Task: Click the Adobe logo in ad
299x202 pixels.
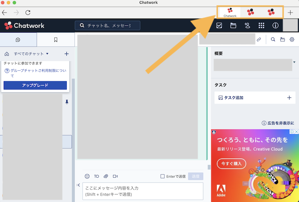Action: click(221, 190)
